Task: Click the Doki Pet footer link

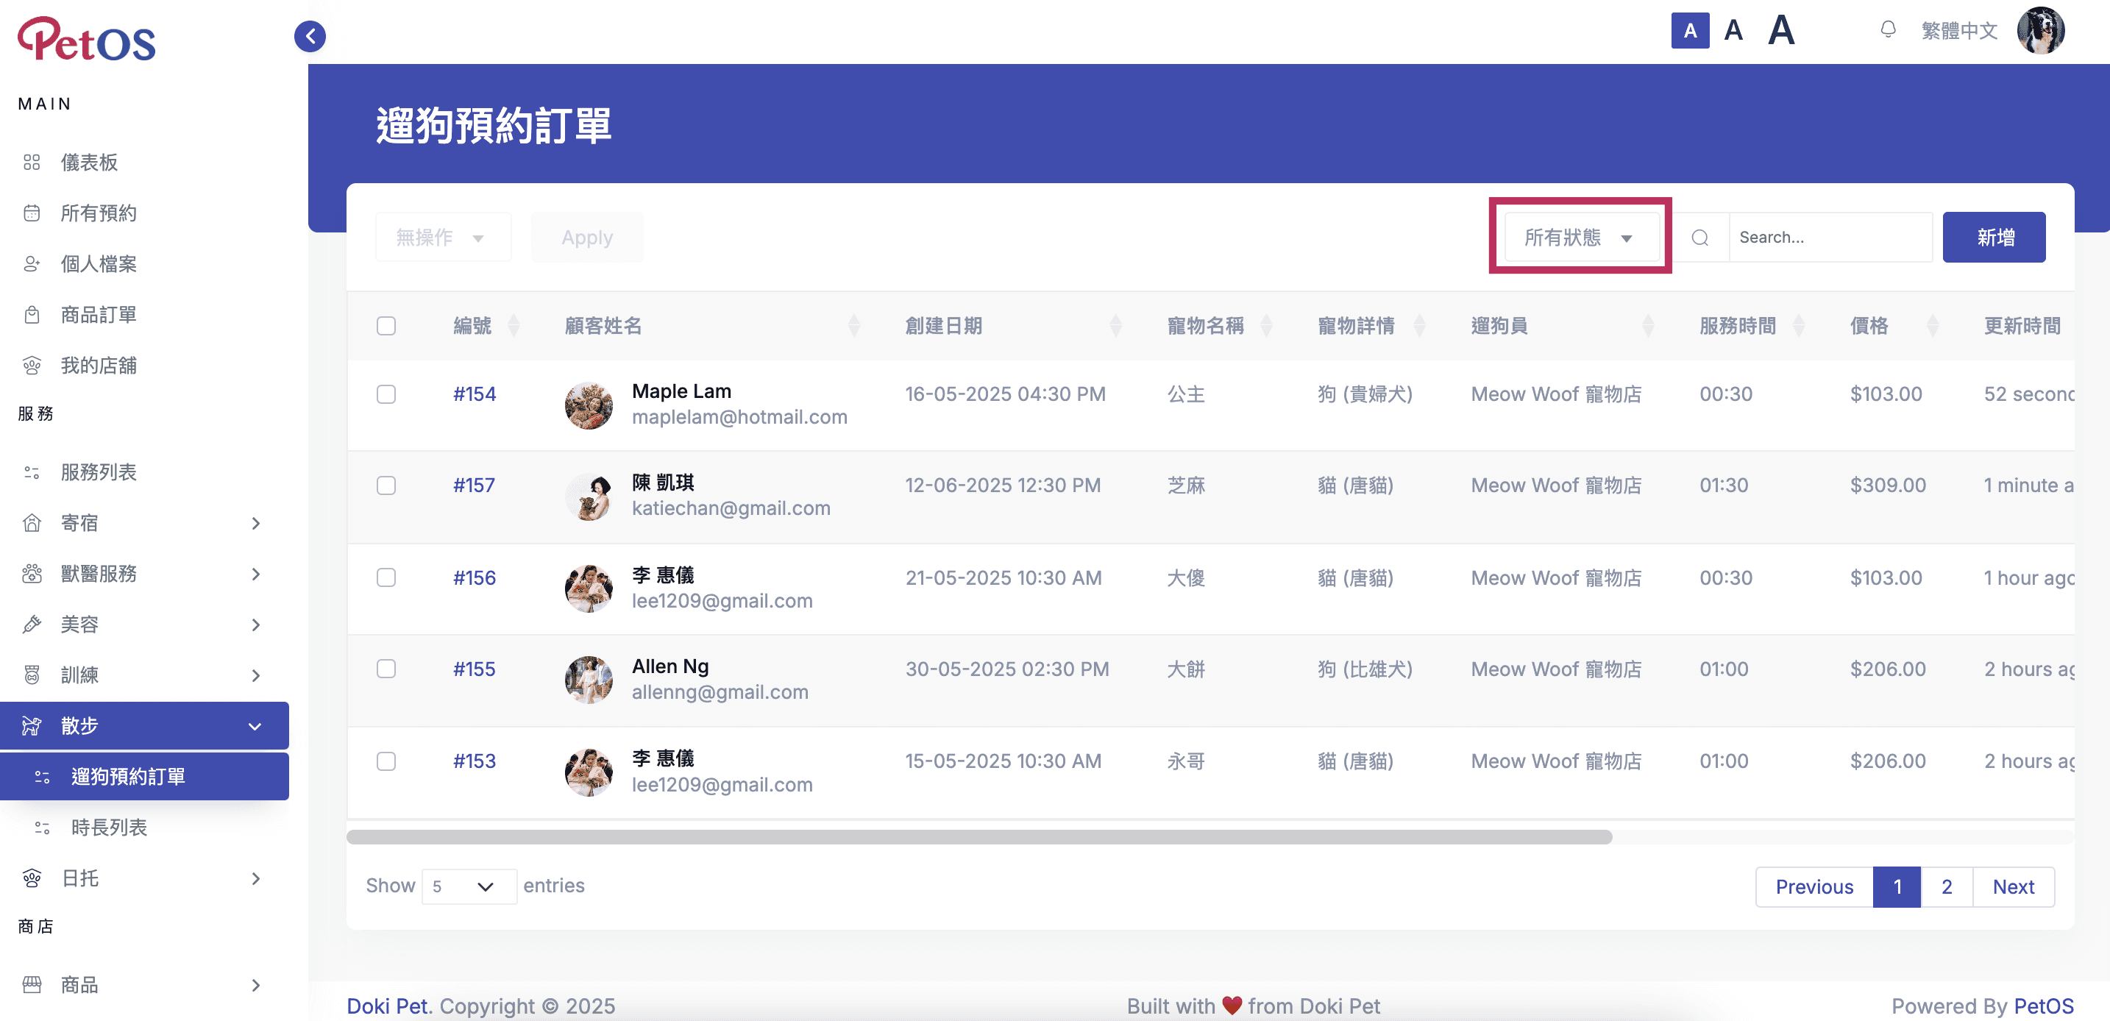Action: point(387,1006)
